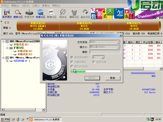The width and height of the screenshot is (163, 122).
Task: Go to previous disk with left arrow
Action: tap(5, 22)
